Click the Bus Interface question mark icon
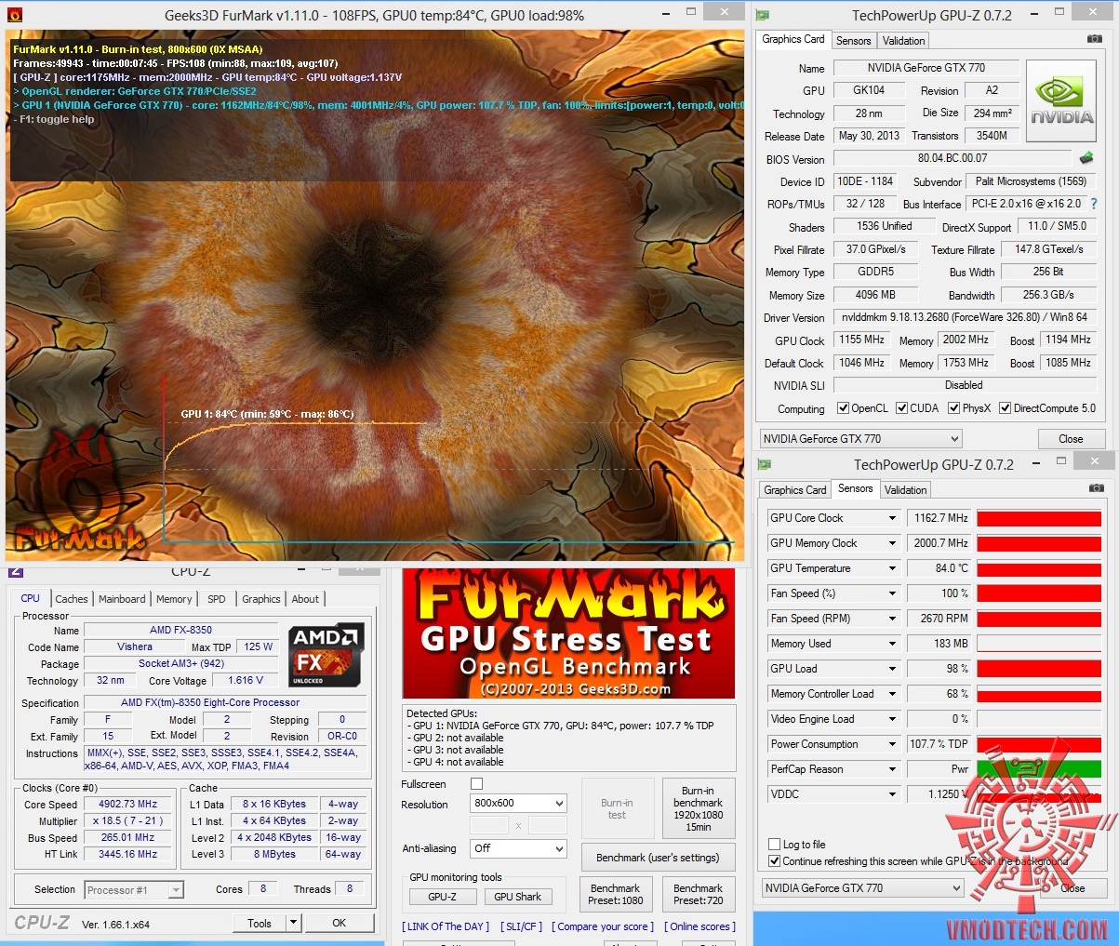The width and height of the screenshot is (1119, 946). (1094, 204)
